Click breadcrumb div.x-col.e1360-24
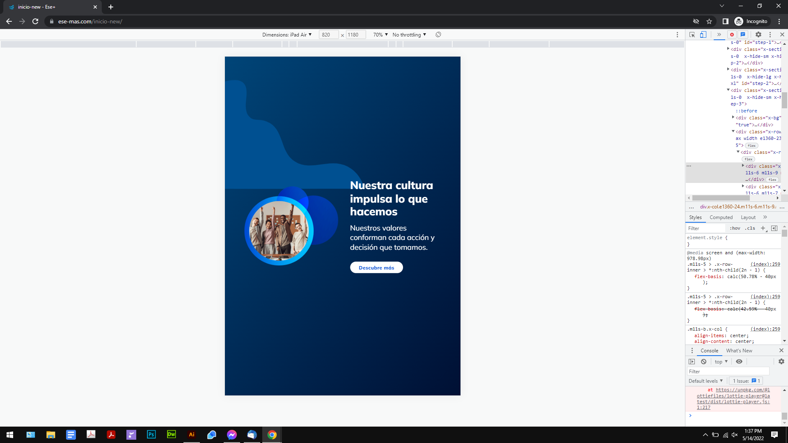Image resolution: width=788 pixels, height=443 pixels. (x=738, y=207)
